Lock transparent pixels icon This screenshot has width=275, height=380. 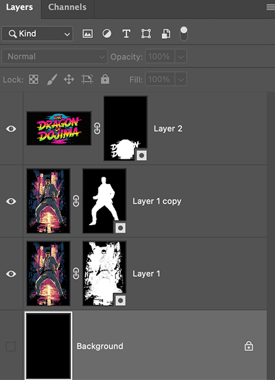[x=33, y=79]
